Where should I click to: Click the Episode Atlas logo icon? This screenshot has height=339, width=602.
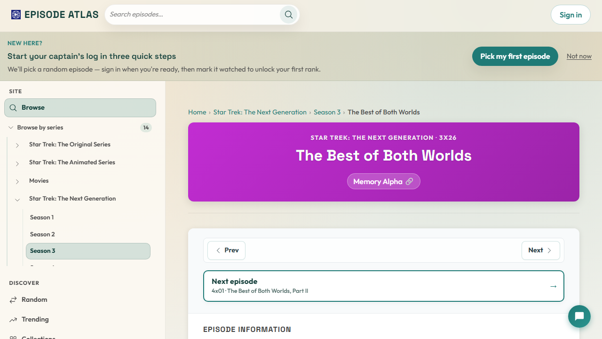pyautogui.click(x=16, y=15)
